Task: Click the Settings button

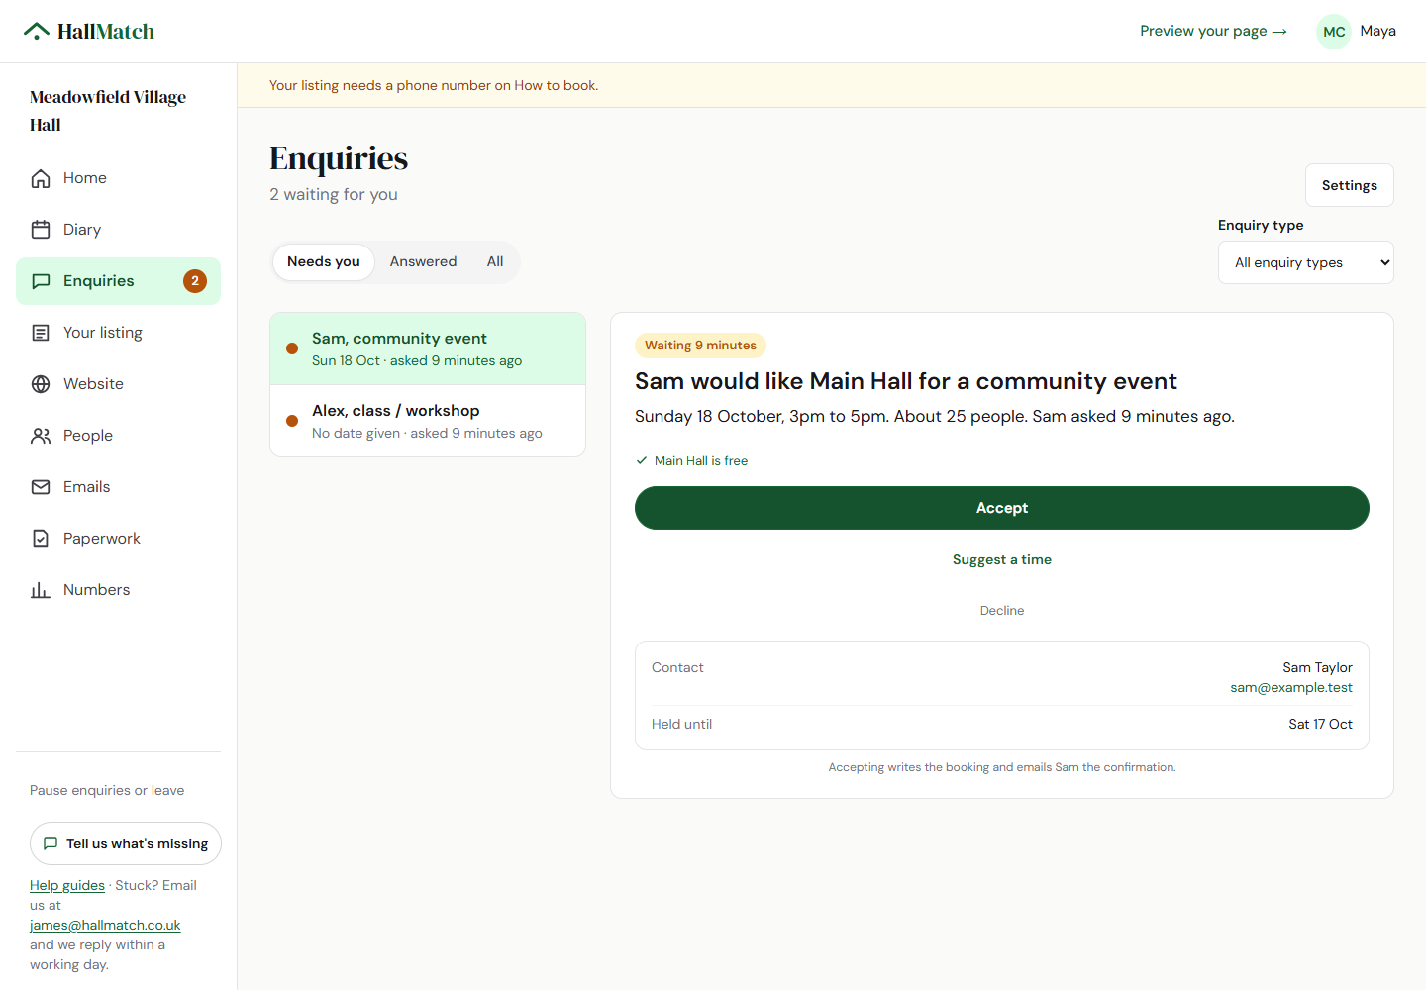Action: [1349, 185]
